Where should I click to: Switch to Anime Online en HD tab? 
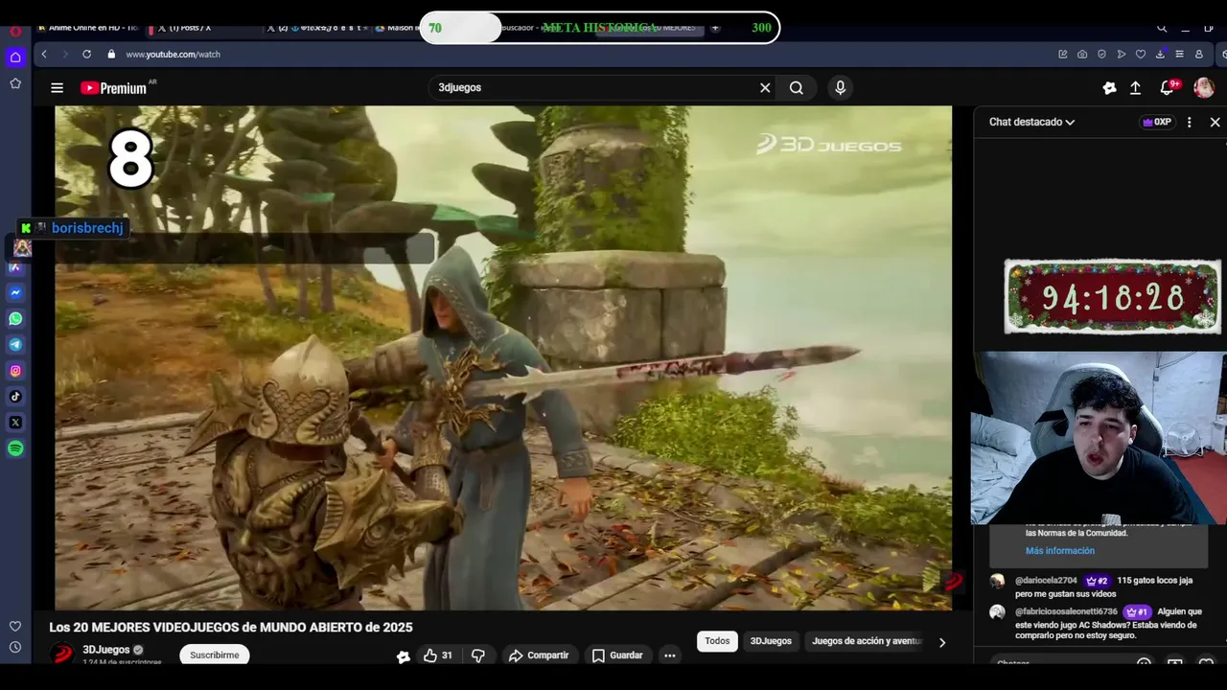click(86, 28)
